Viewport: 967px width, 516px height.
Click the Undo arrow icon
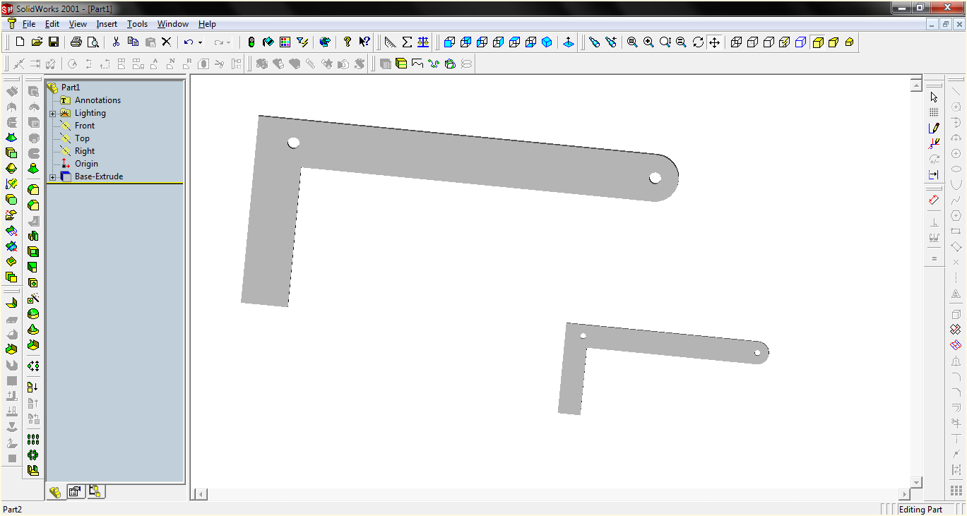189,42
